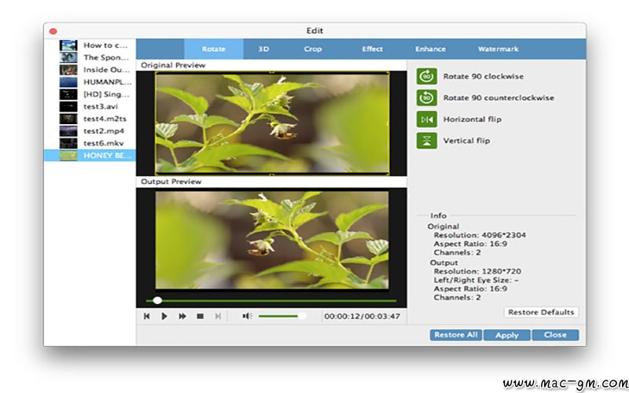
Task: Stop video playback
Action: (x=200, y=316)
